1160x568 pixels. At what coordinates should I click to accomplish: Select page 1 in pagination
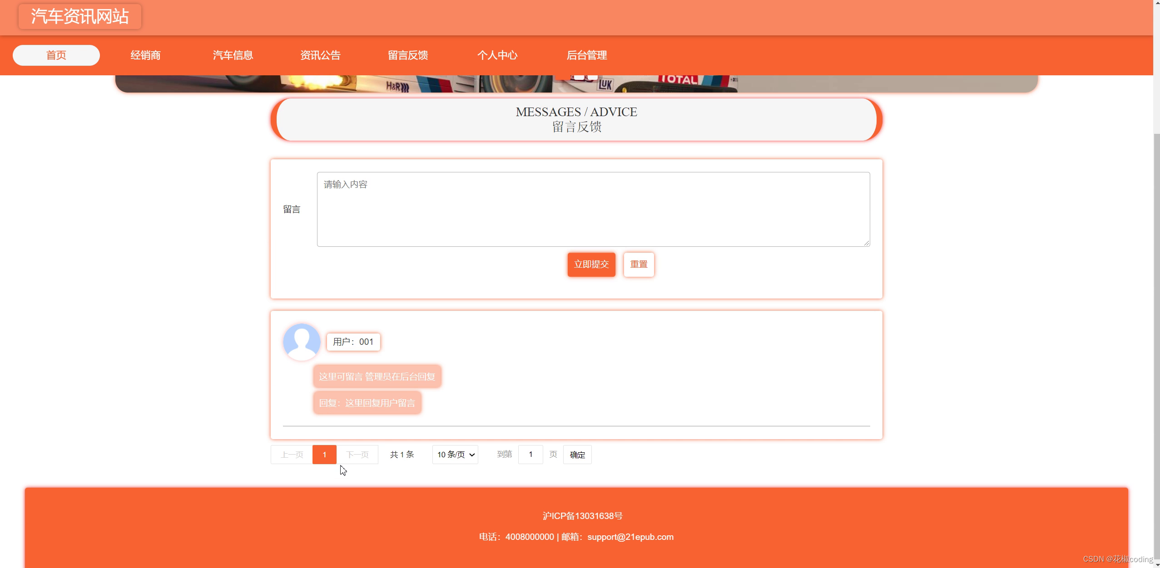[324, 455]
